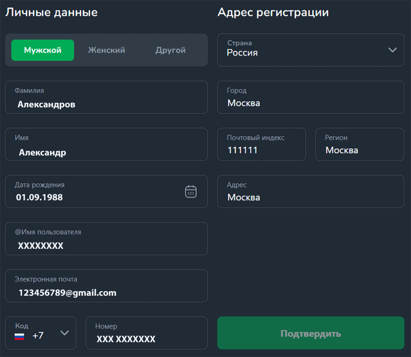Select the Мужской gender option
This screenshot has width=411, height=357.
[42, 50]
